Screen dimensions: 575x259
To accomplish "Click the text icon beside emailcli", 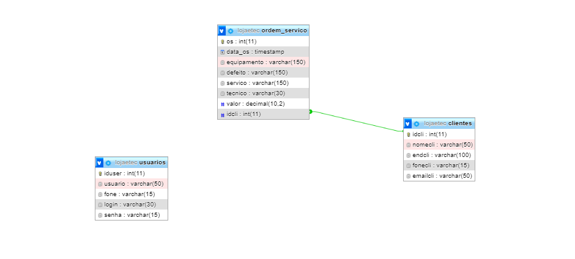I will pyautogui.click(x=409, y=176).
